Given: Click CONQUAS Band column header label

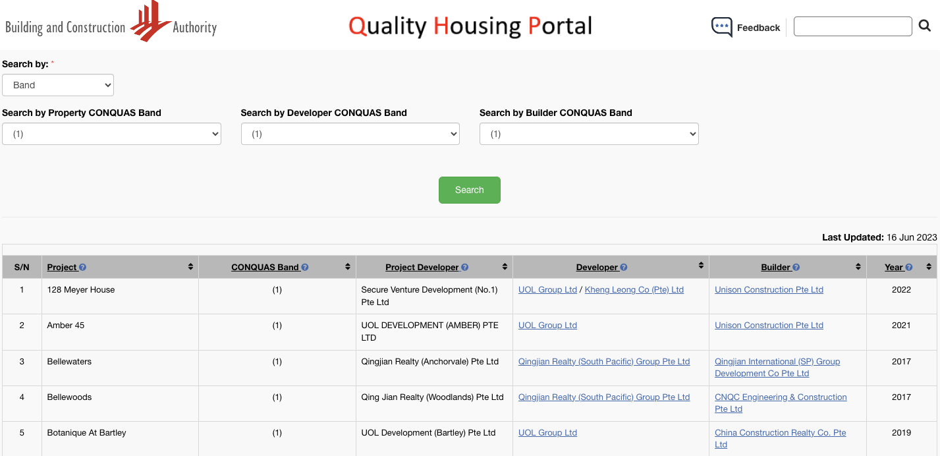Looking at the screenshot, I should (x=265, y=268).
